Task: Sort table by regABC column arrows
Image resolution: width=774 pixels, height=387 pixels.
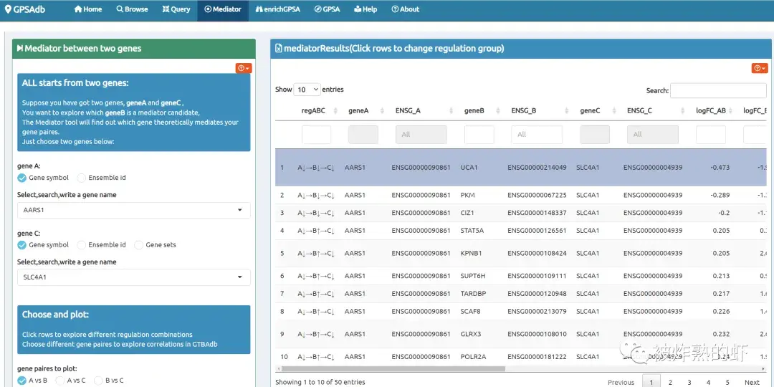Action: point(335,111)
